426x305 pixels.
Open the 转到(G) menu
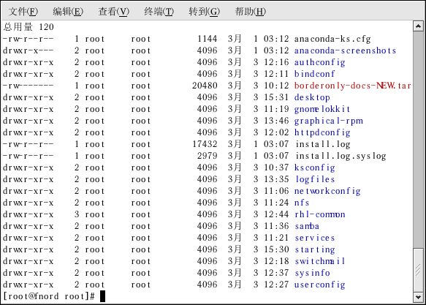205,12
